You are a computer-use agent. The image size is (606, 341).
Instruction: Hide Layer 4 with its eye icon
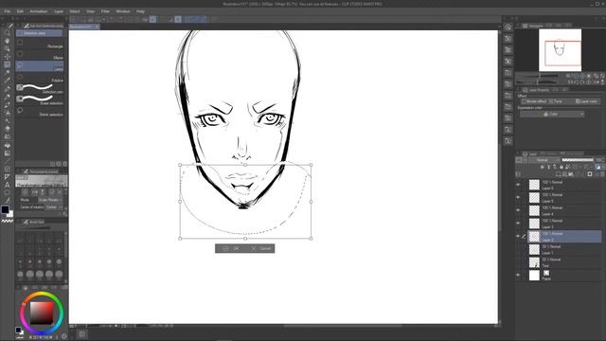[518, 210]
